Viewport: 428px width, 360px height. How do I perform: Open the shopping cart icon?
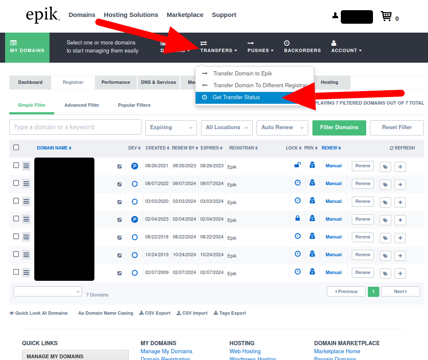(385, 16)
